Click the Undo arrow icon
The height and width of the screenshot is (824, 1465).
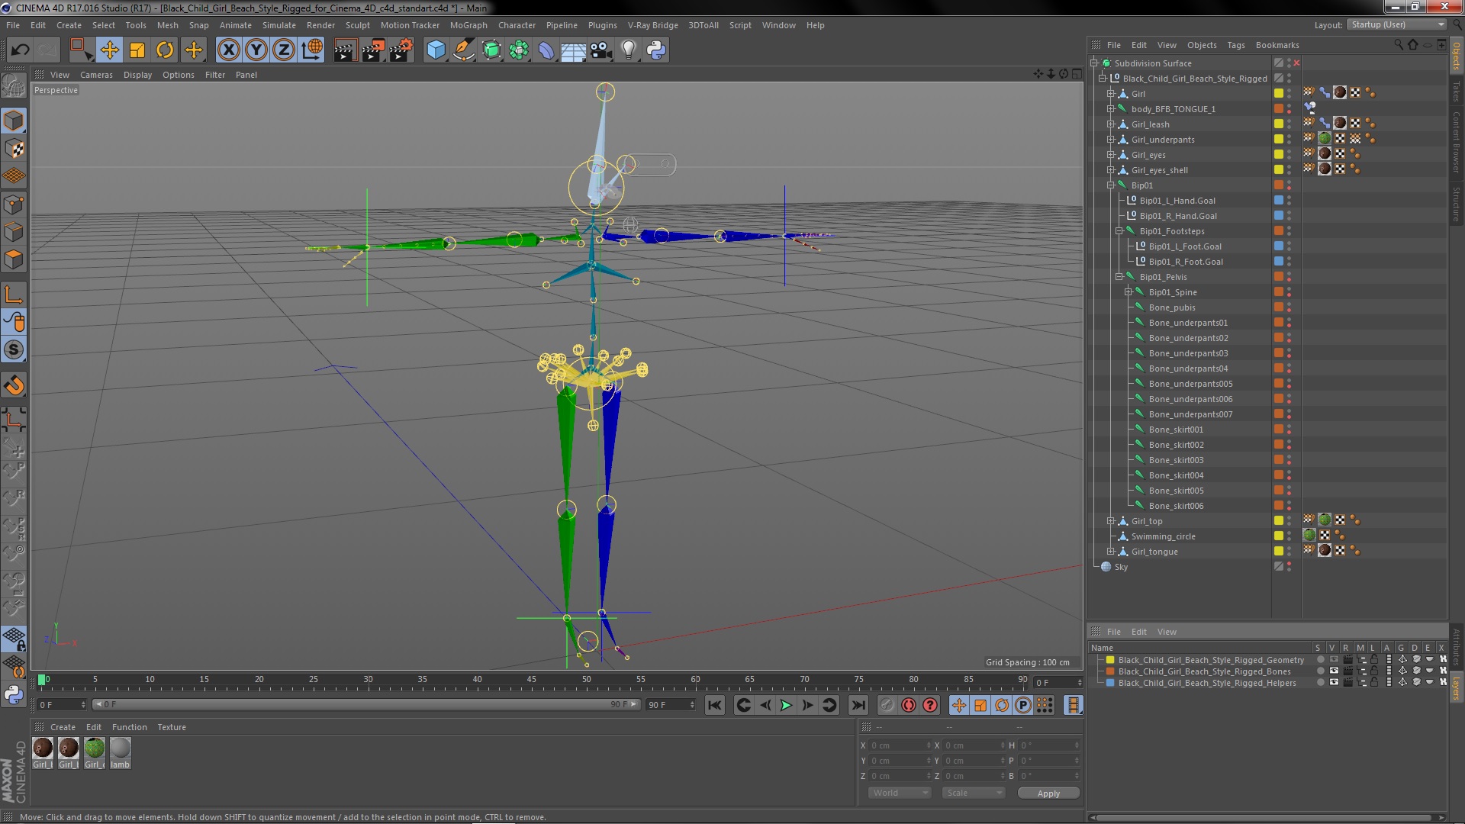coord(20,50)
